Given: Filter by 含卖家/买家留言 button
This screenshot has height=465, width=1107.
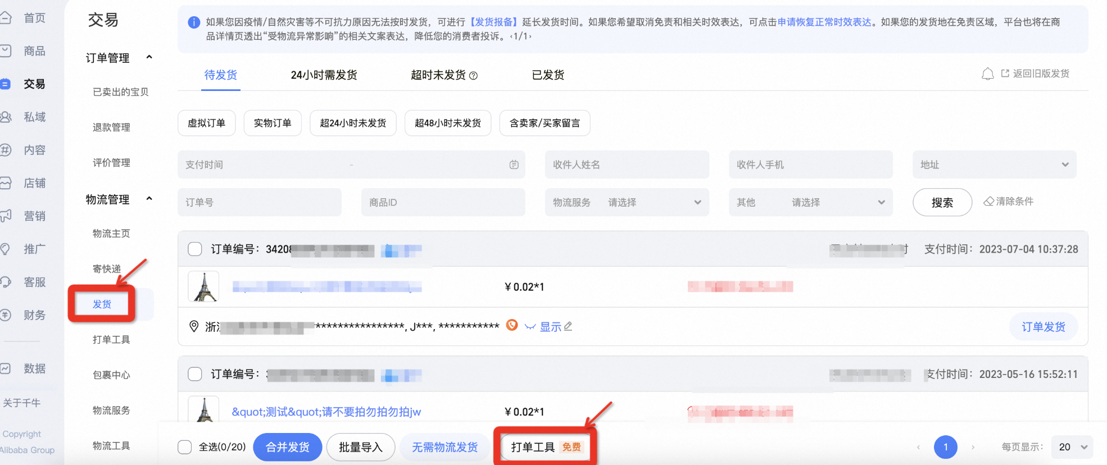Looking at the screenshot, I should pyautogui.click(x=545, y=123).
